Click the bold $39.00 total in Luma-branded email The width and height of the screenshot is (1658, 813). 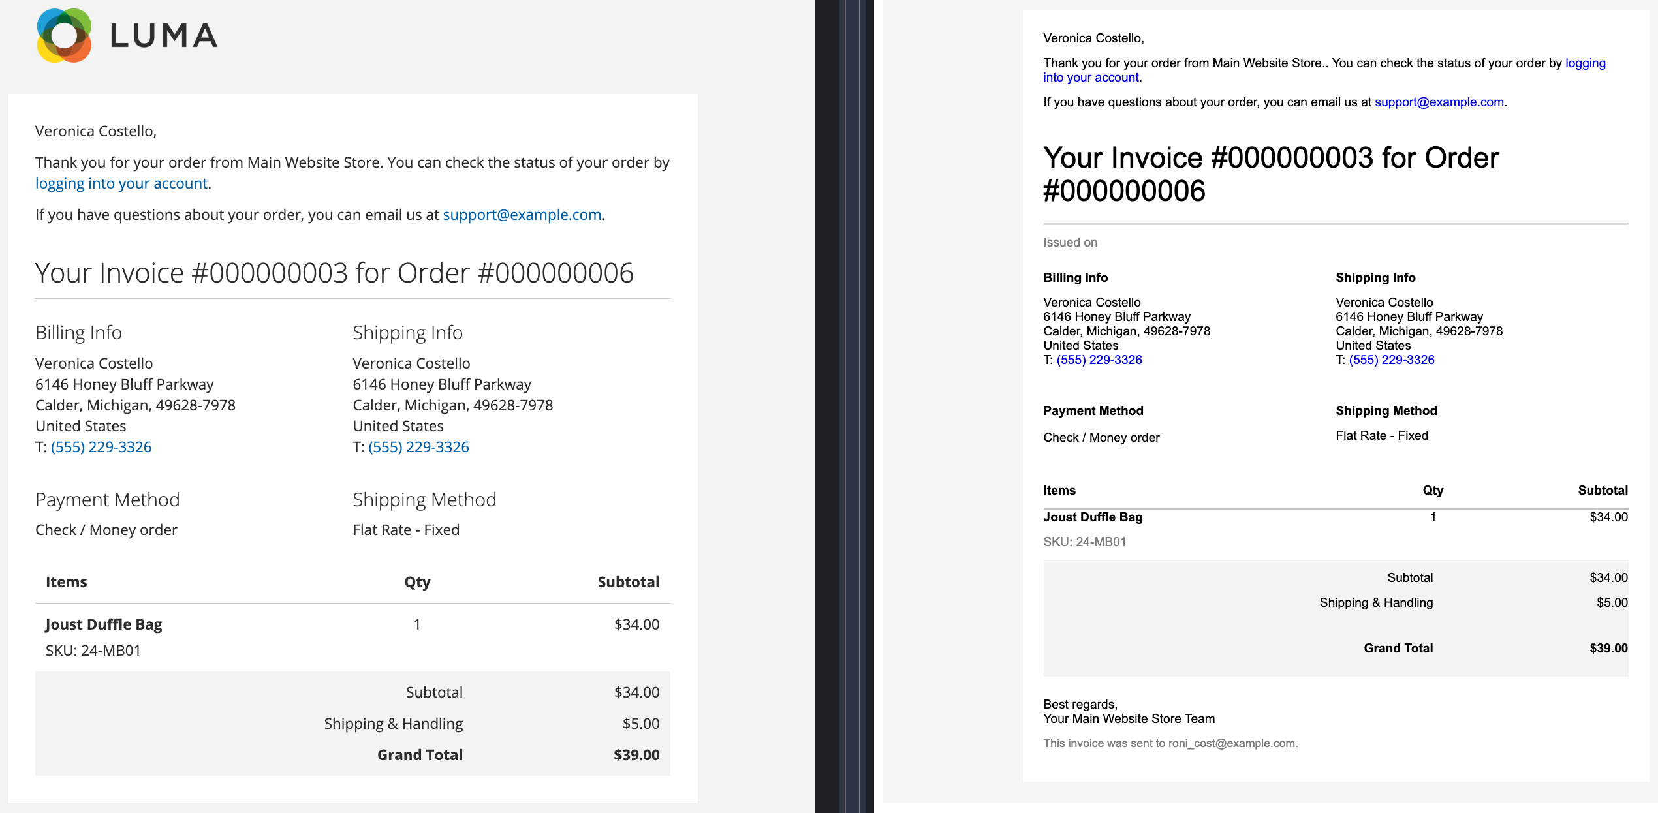(636, 755)
